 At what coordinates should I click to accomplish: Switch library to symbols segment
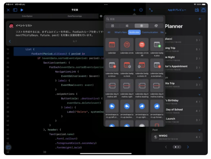point(142,26)
